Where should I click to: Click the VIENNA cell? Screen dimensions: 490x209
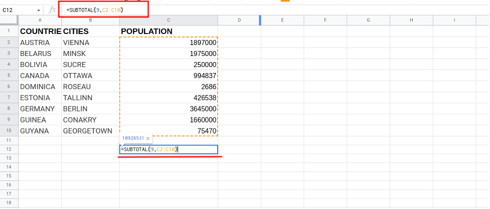pyautogui.click(x=91, y=42)
